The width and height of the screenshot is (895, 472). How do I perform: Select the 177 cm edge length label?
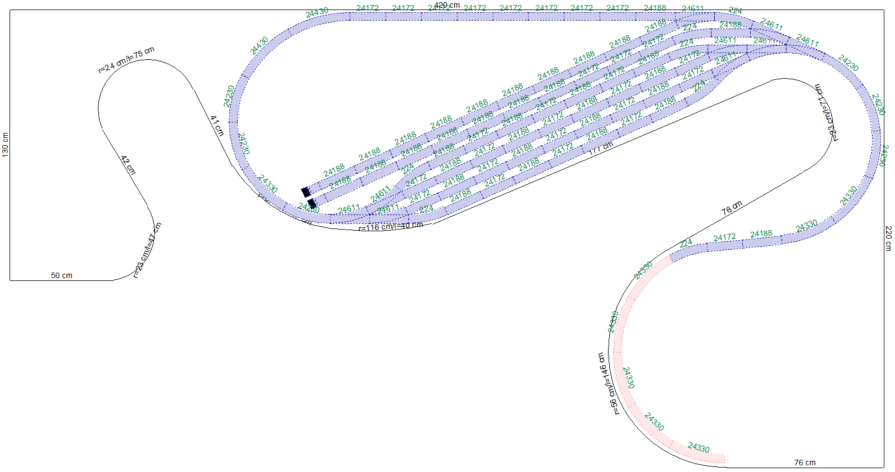(x=601, y=148)
